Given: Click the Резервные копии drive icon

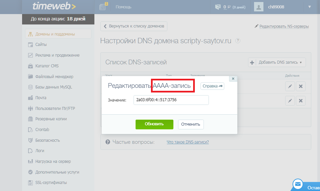Looking at the screenshot, I should 30,119.
